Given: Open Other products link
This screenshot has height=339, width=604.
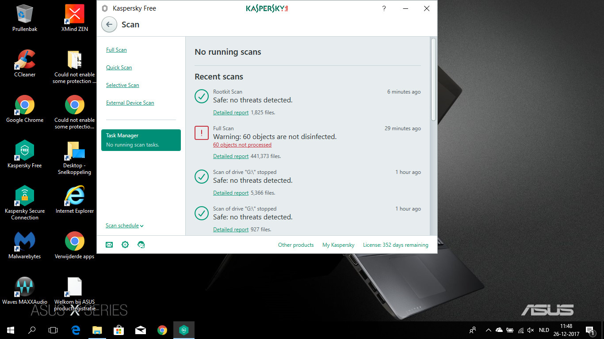Looking at the screenshot, I should click(x=296, y=245).
